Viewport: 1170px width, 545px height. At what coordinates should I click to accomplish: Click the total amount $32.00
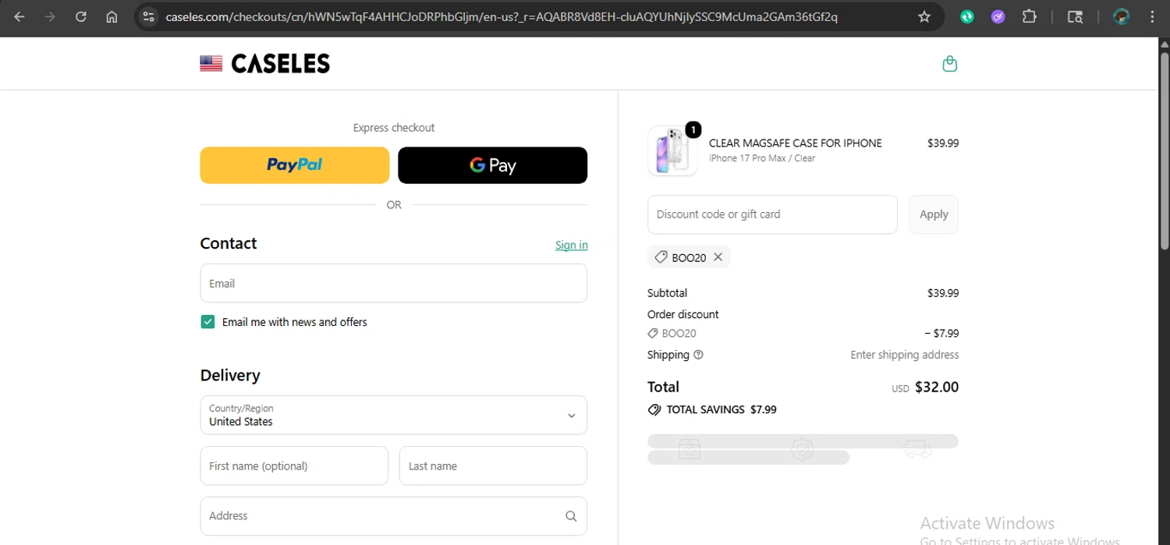click(937, 387)
